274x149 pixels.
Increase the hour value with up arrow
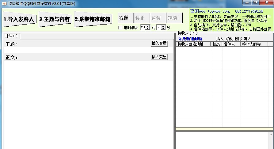click(x=148, y=26)
